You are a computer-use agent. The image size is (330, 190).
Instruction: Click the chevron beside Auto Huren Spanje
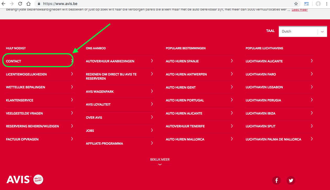coord(232,61)
